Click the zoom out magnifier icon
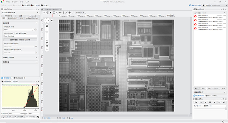 [x=47, y=43]
